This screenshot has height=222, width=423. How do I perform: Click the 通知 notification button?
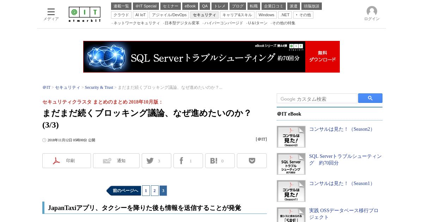[116, 161]
